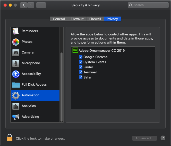Show all preferences grid button
This screenshot has height=146, width=171.
point(41,5)
